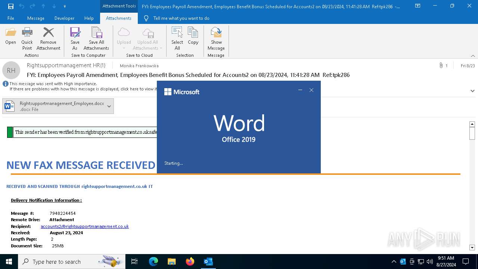This screenshot has width=478, height=269.
Task: Click the Copy attachment icon
Action: 193,36
